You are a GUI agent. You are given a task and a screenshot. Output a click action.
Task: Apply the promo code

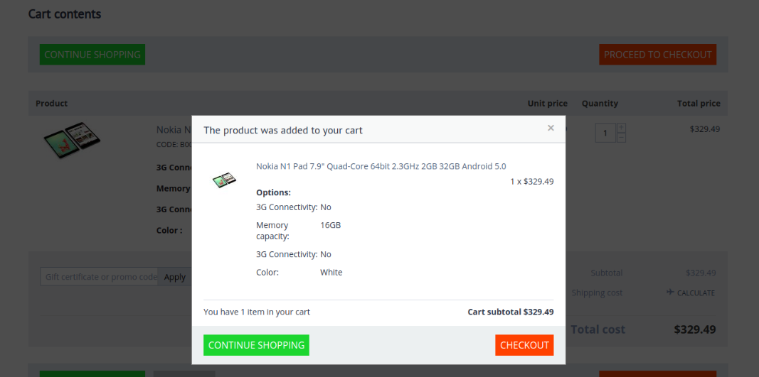[x=175, y=277]
